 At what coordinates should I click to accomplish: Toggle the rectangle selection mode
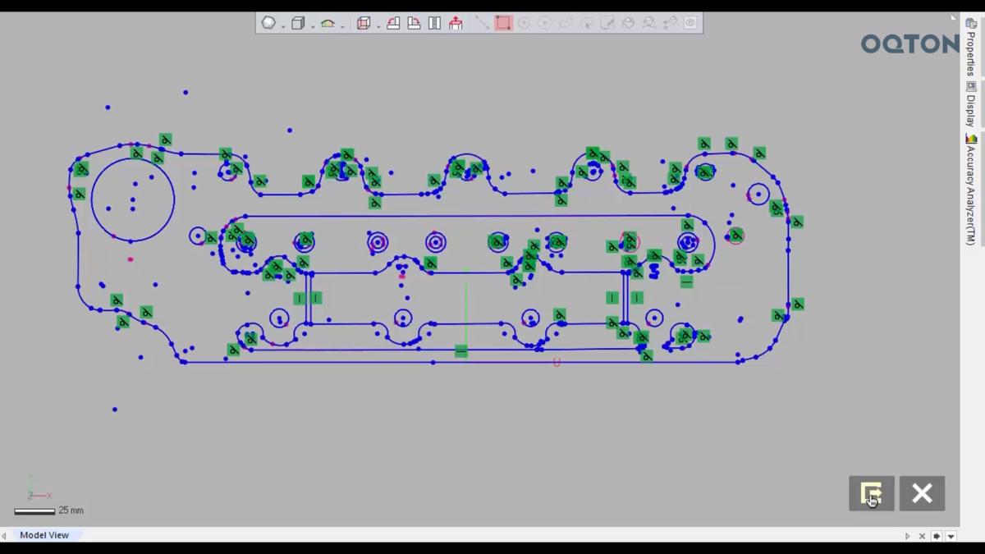tap(503, 23)
